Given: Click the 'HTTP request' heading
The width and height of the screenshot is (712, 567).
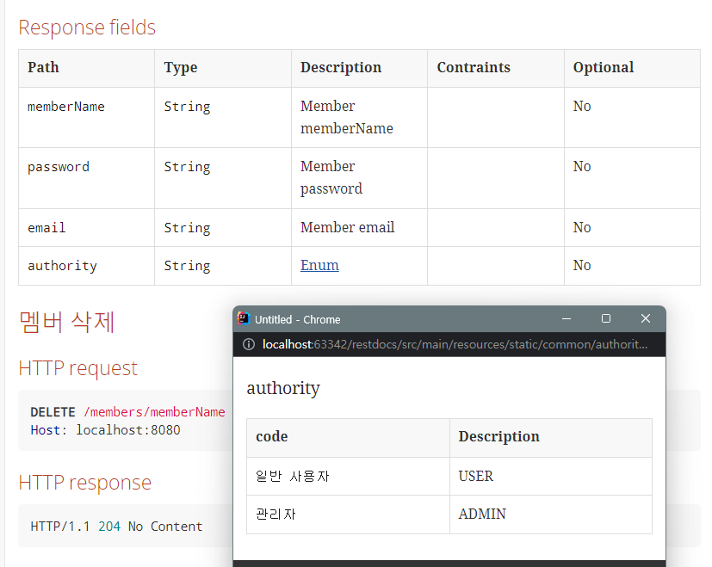Looking at the screenshot, I should (x=78, y=368).
